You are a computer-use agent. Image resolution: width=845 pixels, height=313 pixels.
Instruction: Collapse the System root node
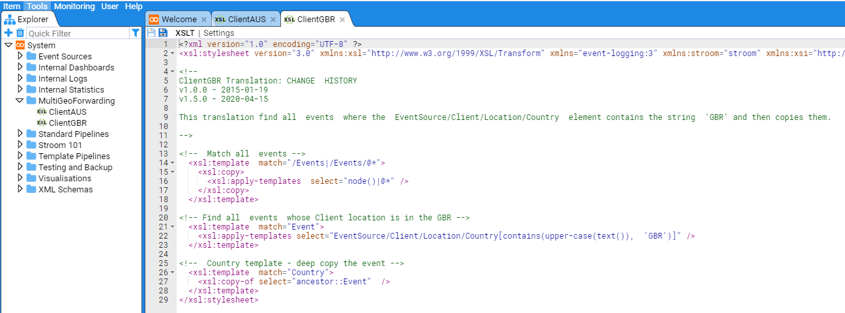point(8,46)
